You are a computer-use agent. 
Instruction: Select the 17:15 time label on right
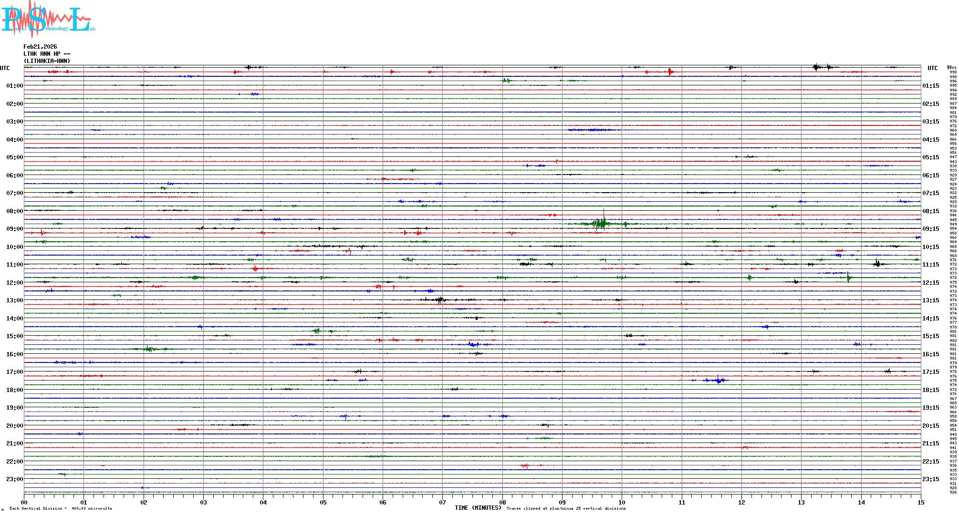[x=930, y=372]
